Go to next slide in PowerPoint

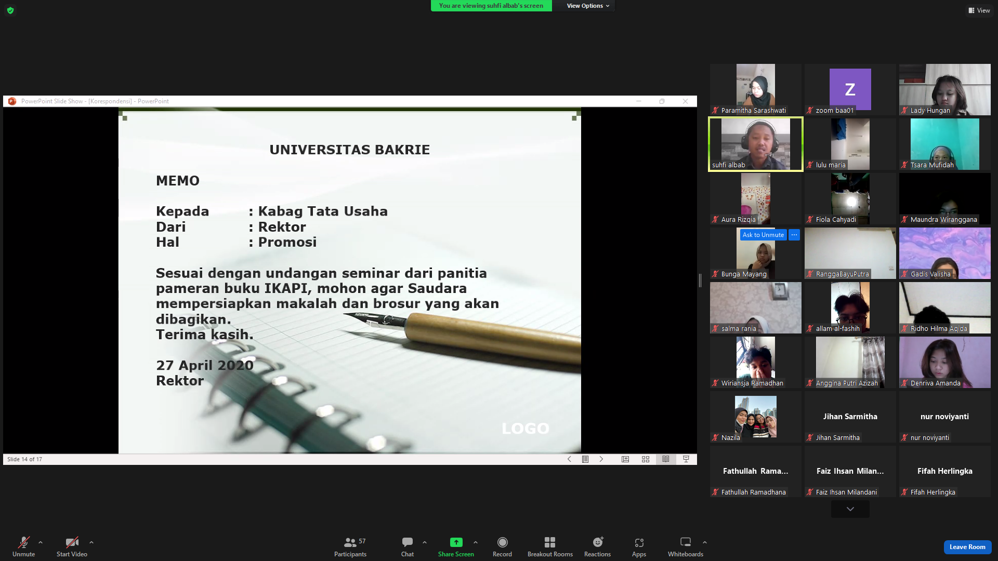[x=601, y=459]
